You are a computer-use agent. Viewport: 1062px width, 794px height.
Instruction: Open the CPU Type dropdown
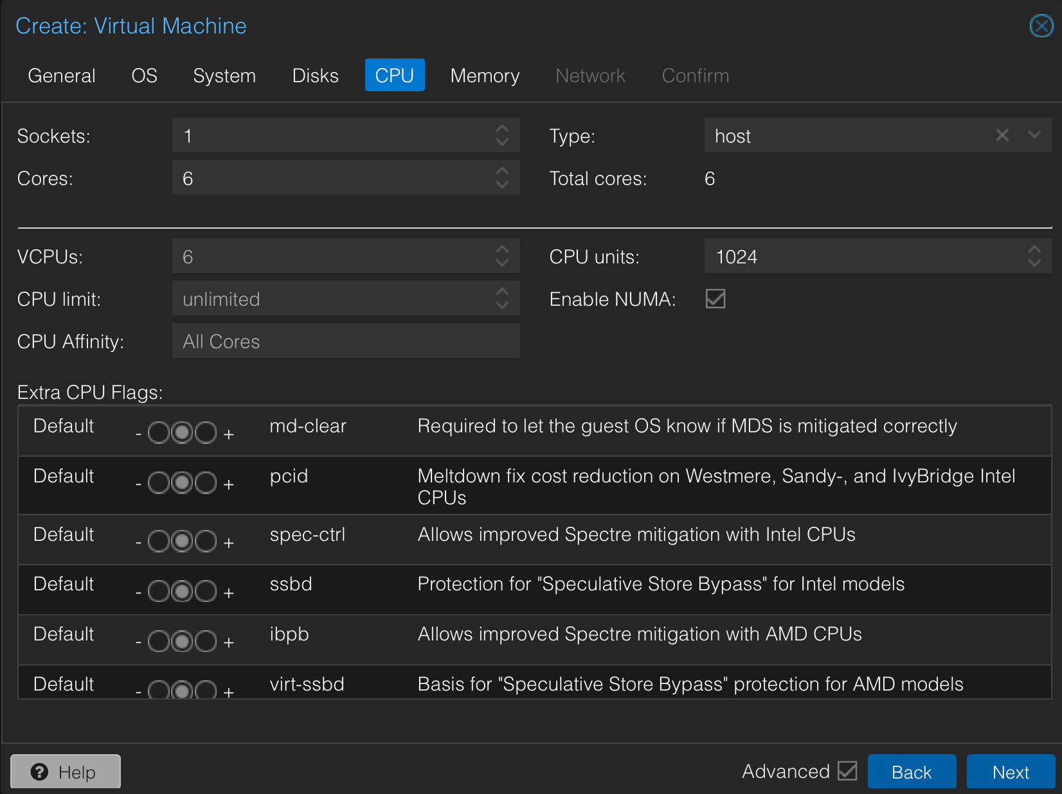coord(1034,135)
